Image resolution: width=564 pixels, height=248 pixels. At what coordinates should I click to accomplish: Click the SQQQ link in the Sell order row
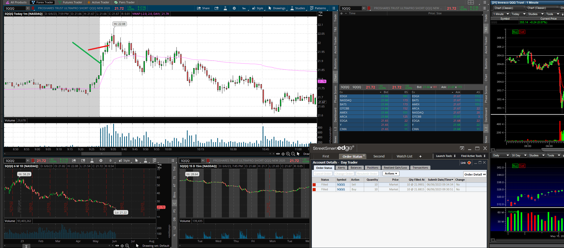[x=341, y=185]
